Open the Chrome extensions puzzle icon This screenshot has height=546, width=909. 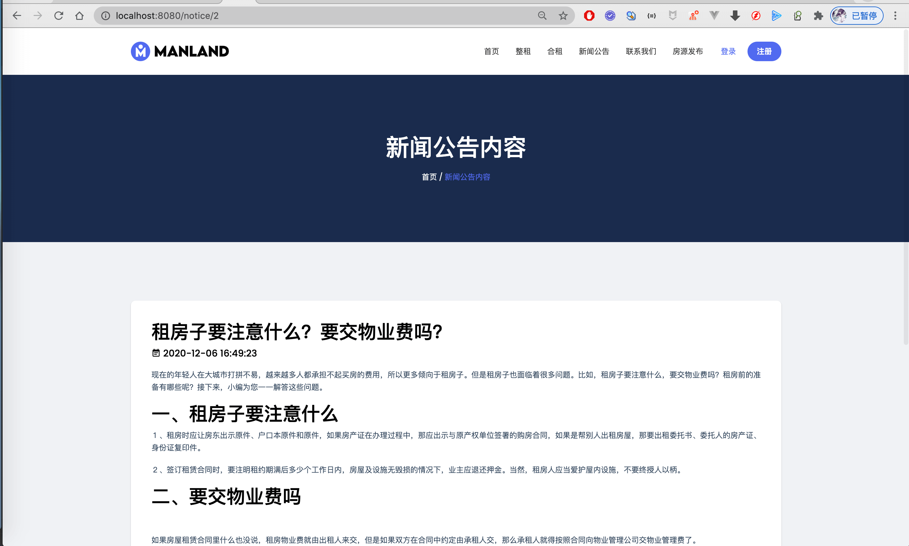(818, 16)
